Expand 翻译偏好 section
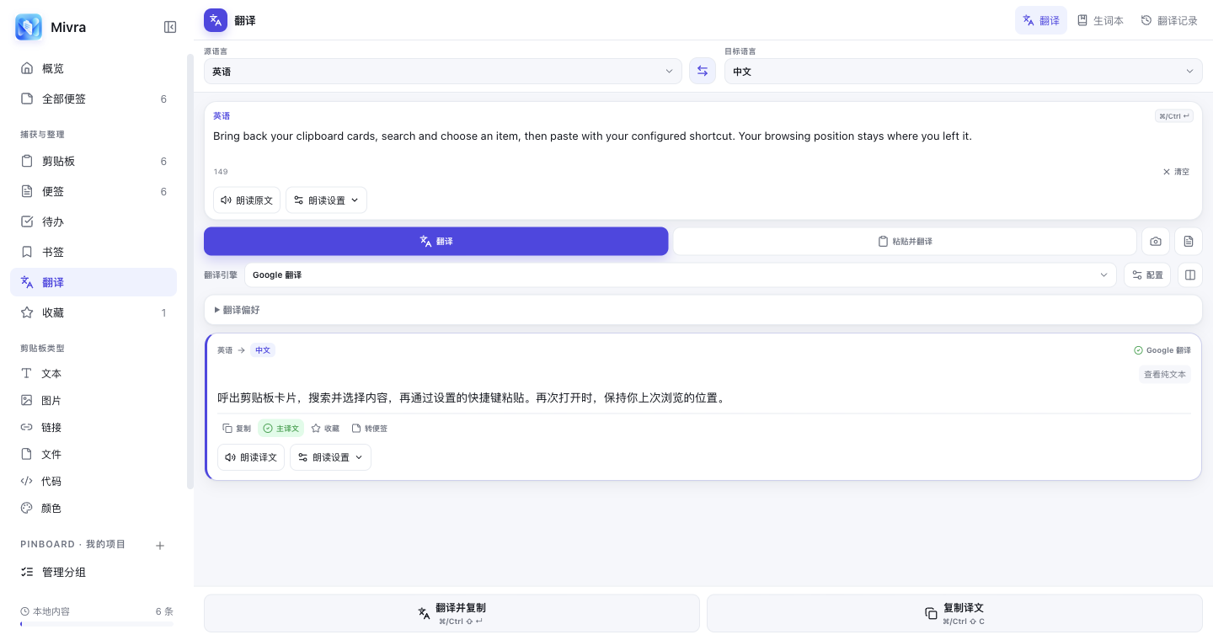This screenshot has height=640, width=1213. click(x=703, y=310)
